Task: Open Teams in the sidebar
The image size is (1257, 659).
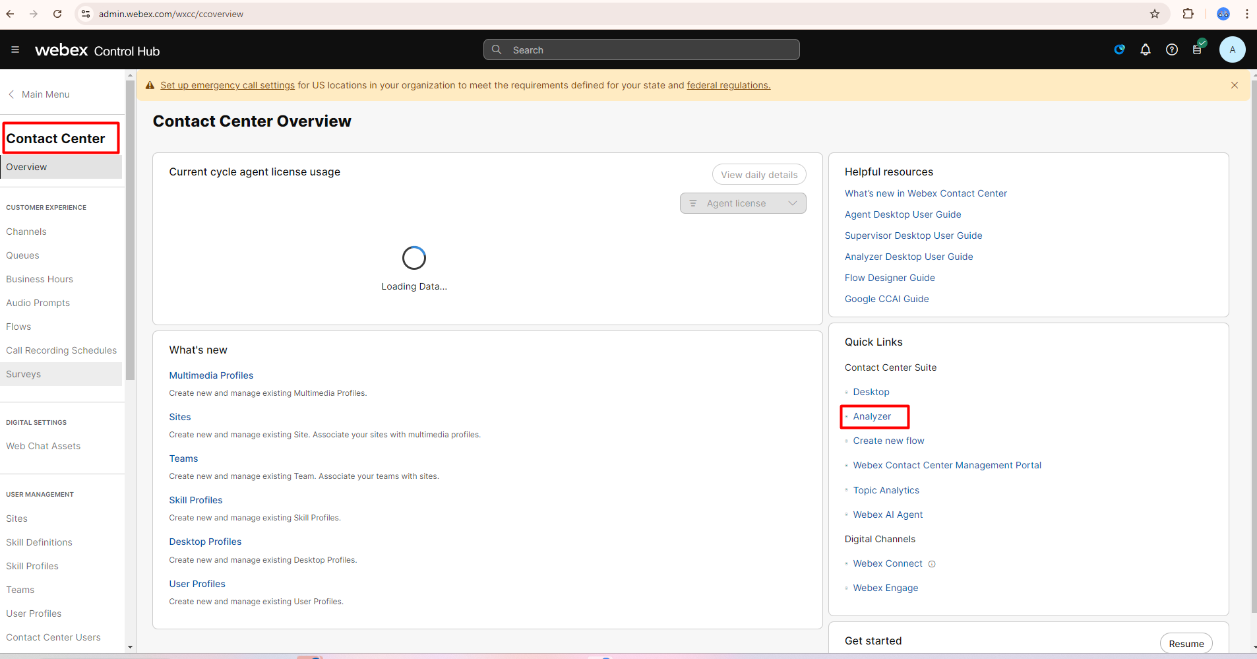Action: click(20, 590)
